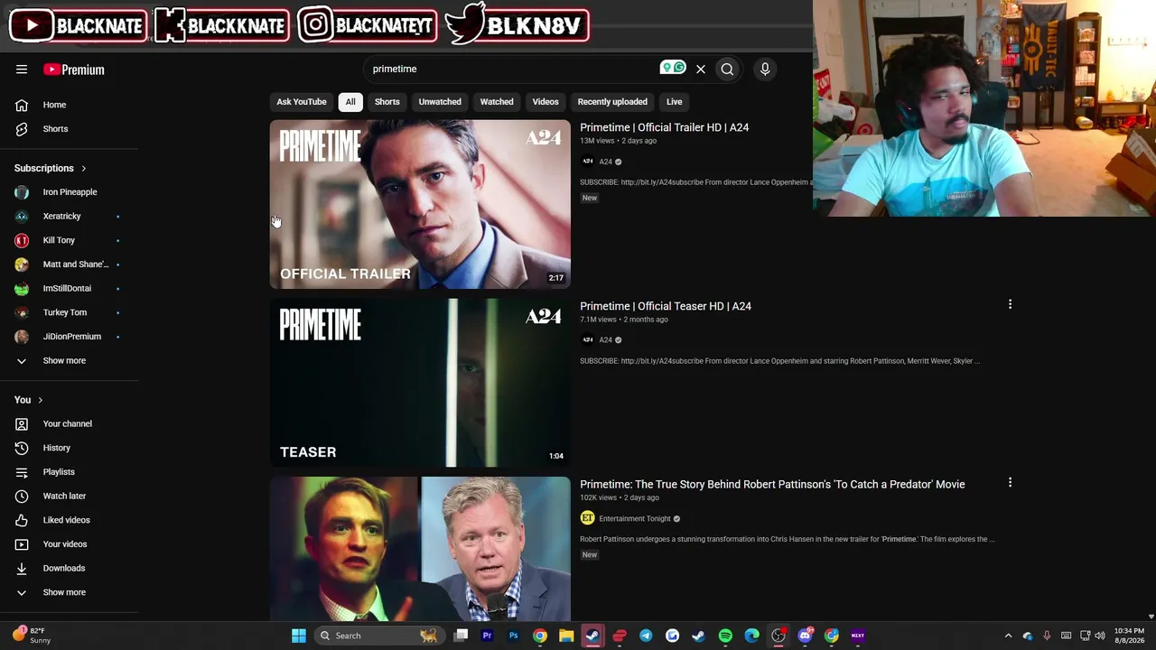Select the All filter chip

[350, 102]
